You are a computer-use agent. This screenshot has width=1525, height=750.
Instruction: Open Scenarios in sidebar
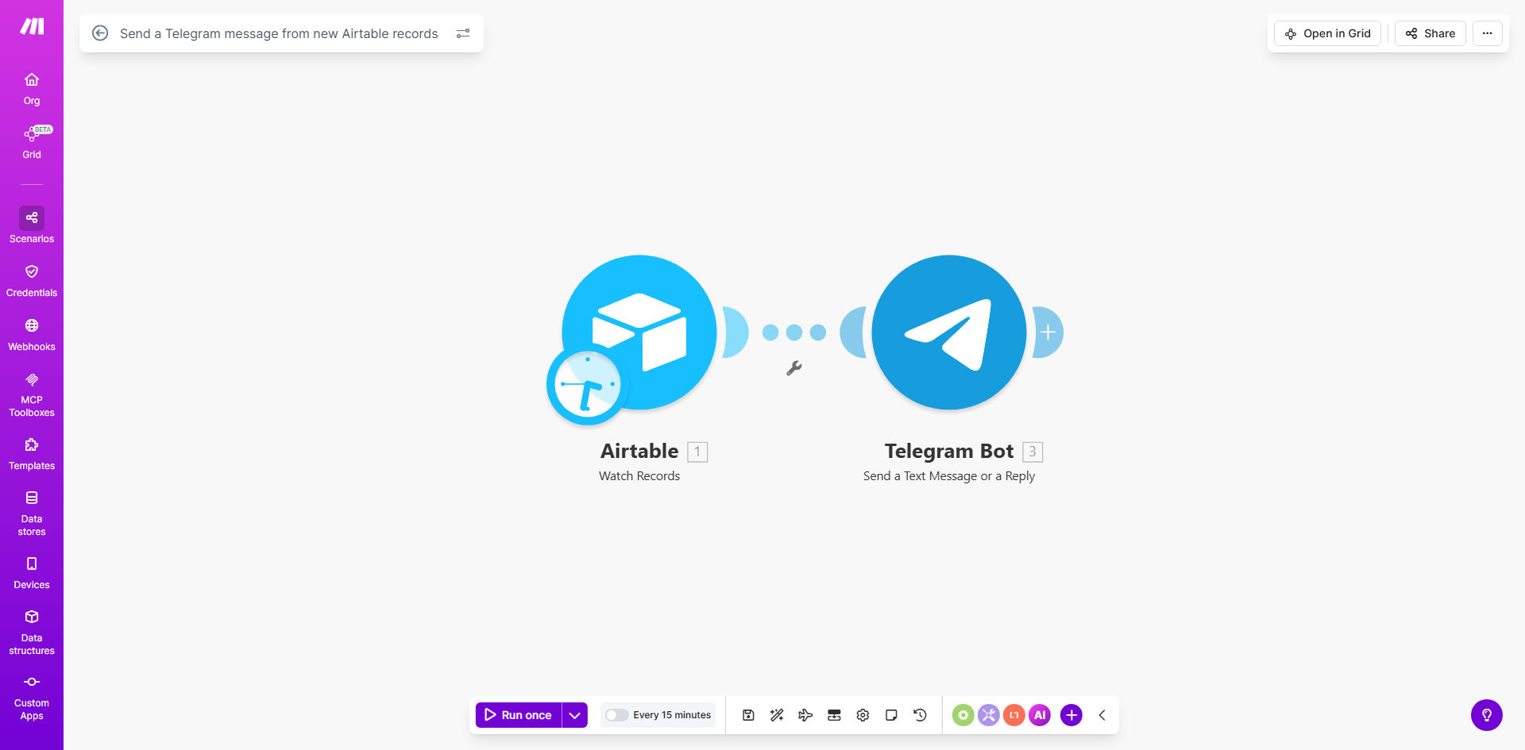tap(32, 225)
